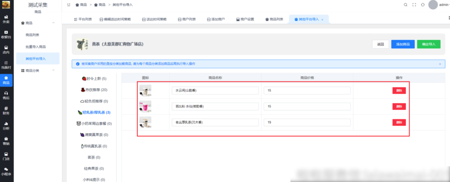Click the refresh icon in header

pyautogui.click(x=423, y=5)
